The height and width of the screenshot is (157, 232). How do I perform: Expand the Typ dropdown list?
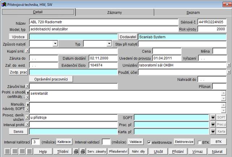[109, 44]
